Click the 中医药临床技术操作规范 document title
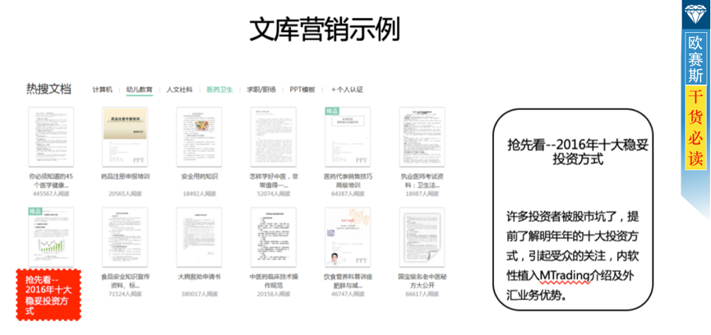 (273, 281)
